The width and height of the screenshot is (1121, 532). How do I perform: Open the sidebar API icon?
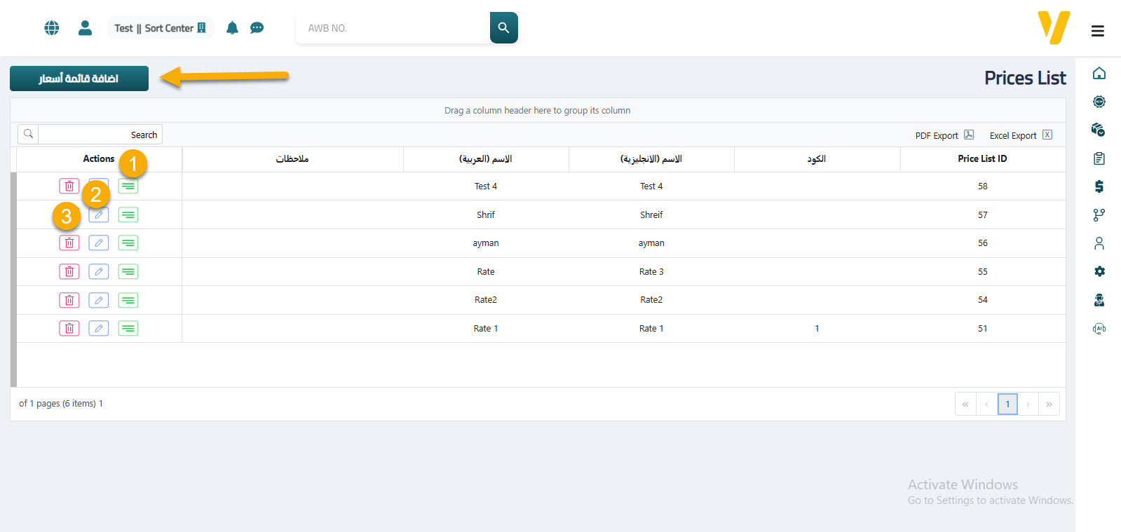pos(1099,328)
